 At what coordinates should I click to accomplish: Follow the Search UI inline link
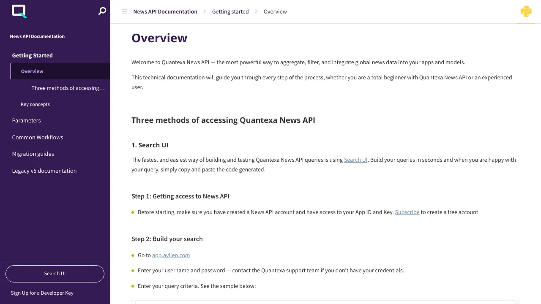pos(355,160)
